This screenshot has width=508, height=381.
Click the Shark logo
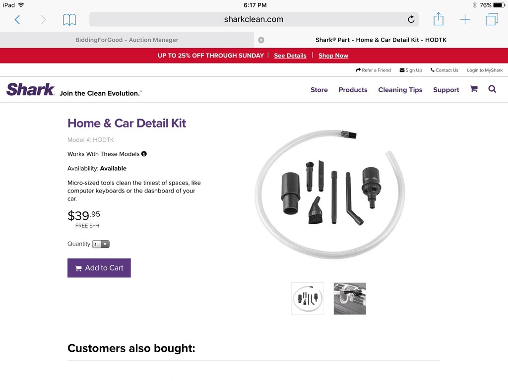[x=31, y=90]
